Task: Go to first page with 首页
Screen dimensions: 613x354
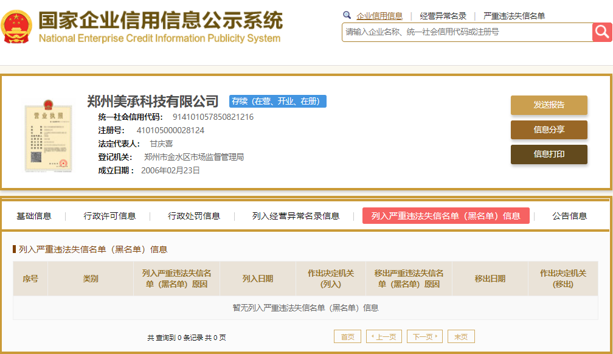Action: [x=347, y=336]
